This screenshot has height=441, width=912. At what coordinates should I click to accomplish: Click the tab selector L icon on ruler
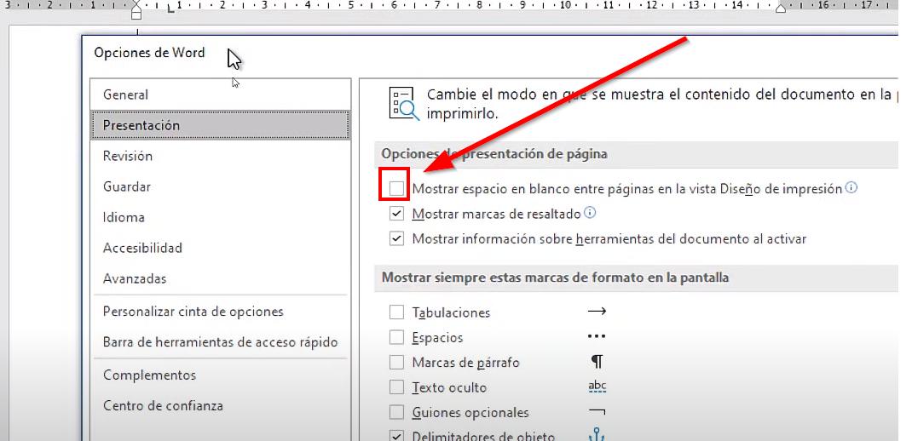pyautogui.click(x=171, y=9)
